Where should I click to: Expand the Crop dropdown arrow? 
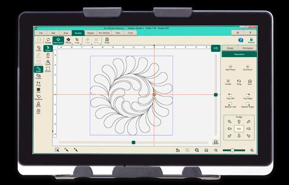coord(81,44)
